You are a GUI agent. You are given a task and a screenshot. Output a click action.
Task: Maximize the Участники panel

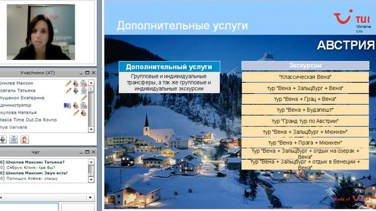(x=88, y=73)
